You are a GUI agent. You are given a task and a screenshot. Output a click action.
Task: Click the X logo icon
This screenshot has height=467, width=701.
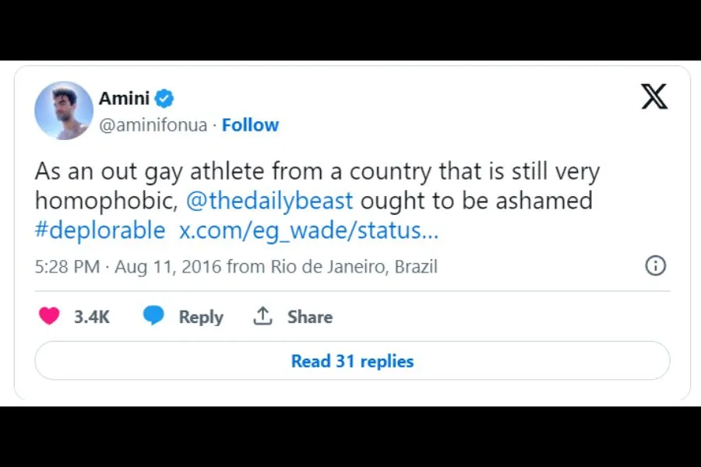tap(654, 97)
